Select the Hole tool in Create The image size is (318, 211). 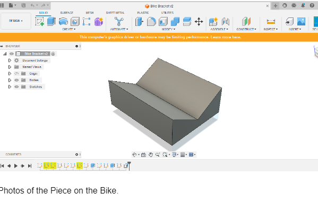tap(75, 21)
